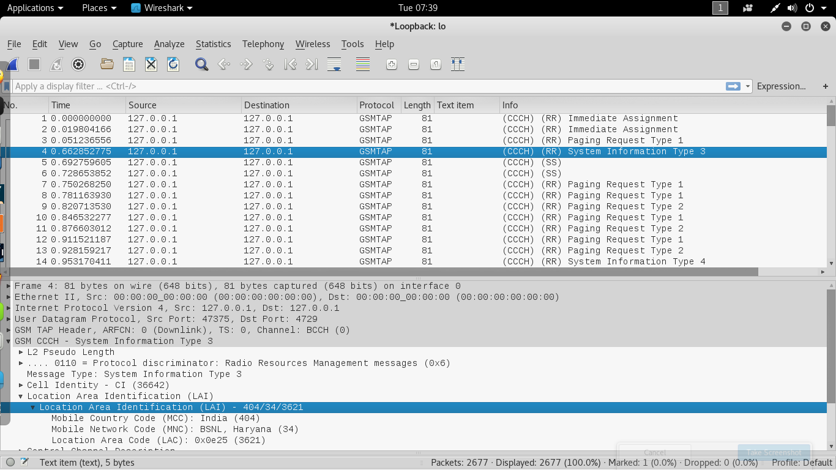Toggle auto-scroll during live capture

click(x=334, y=64)
